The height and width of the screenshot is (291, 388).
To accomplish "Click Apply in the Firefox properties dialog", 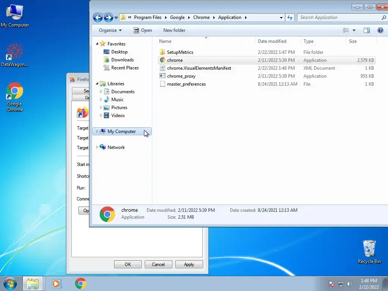I will coord(189,264).
